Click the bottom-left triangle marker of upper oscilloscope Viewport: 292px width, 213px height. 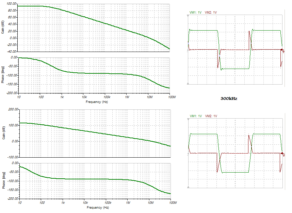(188, 84)
